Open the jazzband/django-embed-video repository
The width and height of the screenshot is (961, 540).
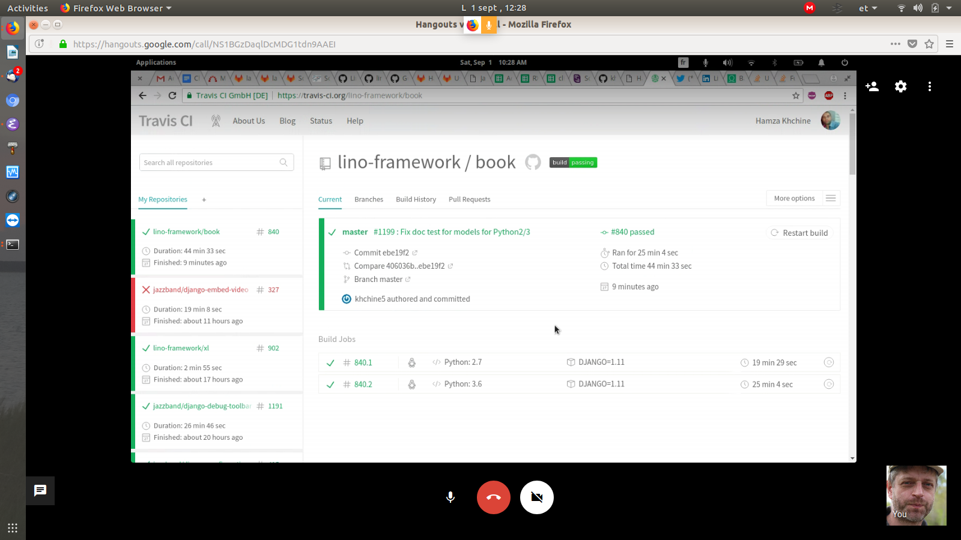coord(201,290)
